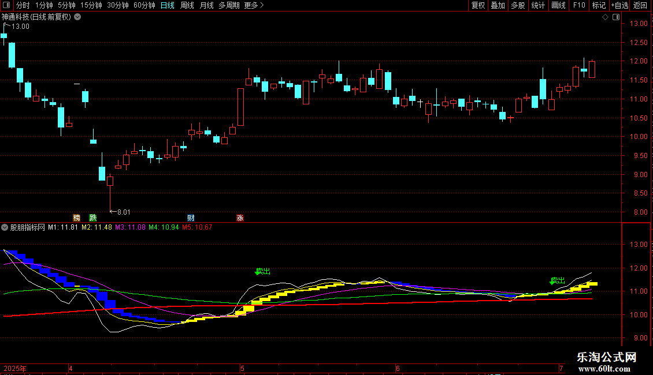The image size is (653, 375).
Task: Click the second 卖出 signal near July
Action: click(x=557, y=280)
